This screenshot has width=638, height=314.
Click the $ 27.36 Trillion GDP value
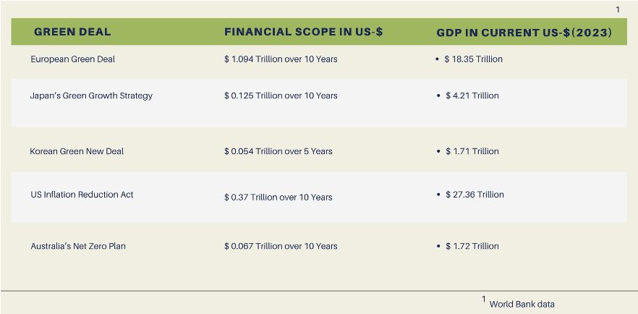475,195
